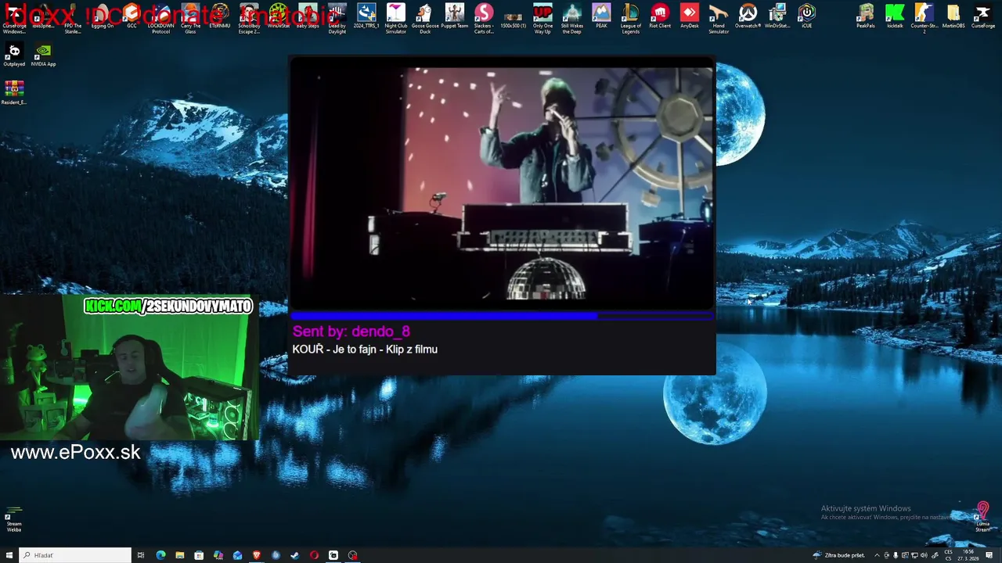Screen dimensions: 1002x563
Task: Open the 2024_TTRS_1 desktop file
Action: pos(366,16)
